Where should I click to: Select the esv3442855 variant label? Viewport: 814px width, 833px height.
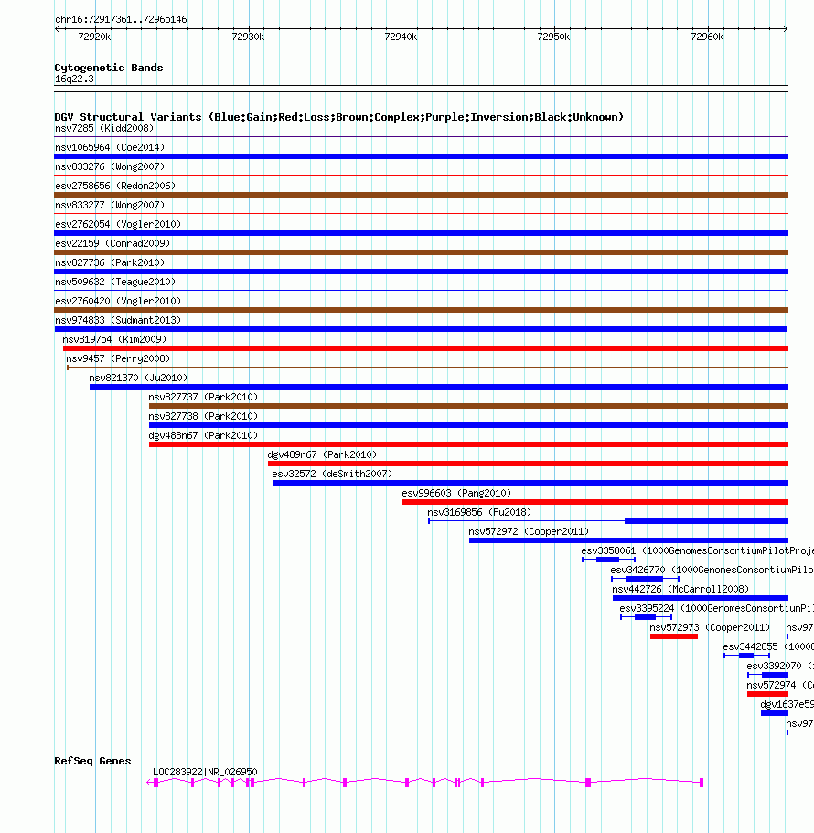point(768,646)
